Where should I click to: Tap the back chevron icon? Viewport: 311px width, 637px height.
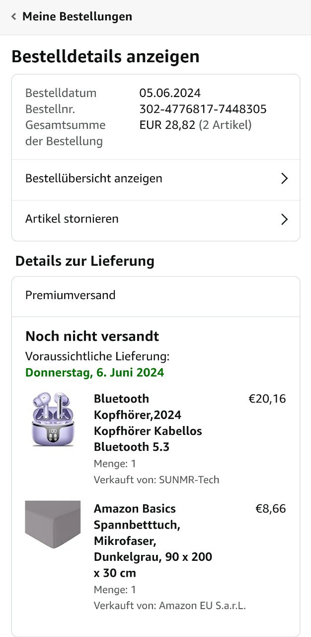(13, 17)
